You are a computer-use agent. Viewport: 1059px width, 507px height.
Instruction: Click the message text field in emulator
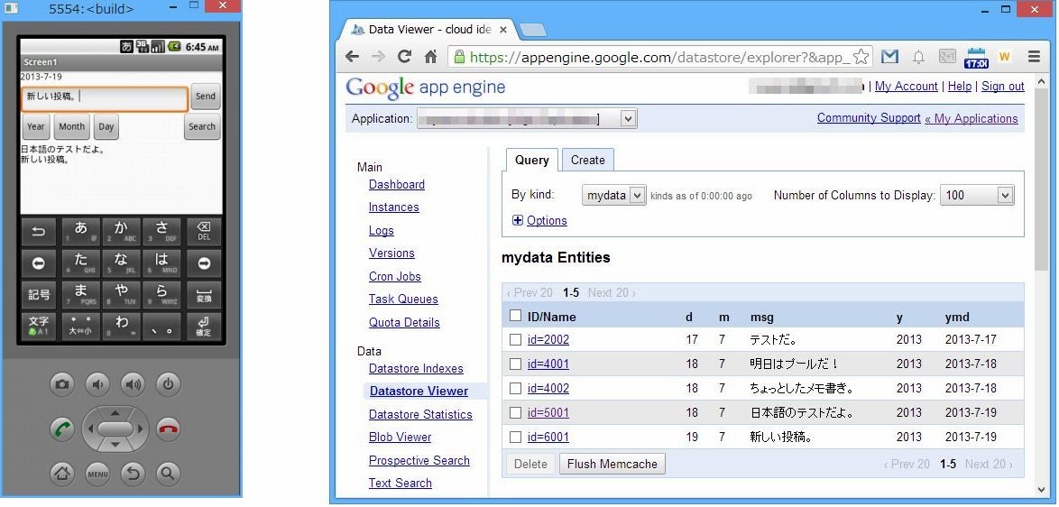[104, 97]
